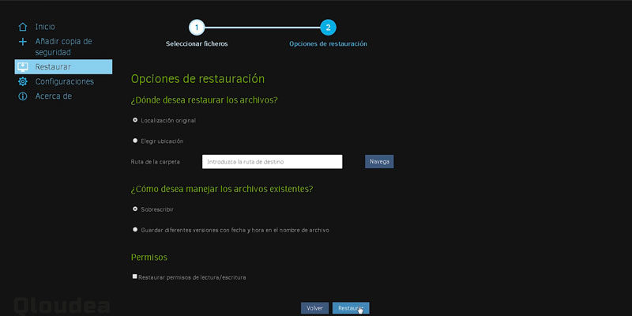Click the Volver button
The height and width of the screenshot is (316, 632).
coord(314,308)
